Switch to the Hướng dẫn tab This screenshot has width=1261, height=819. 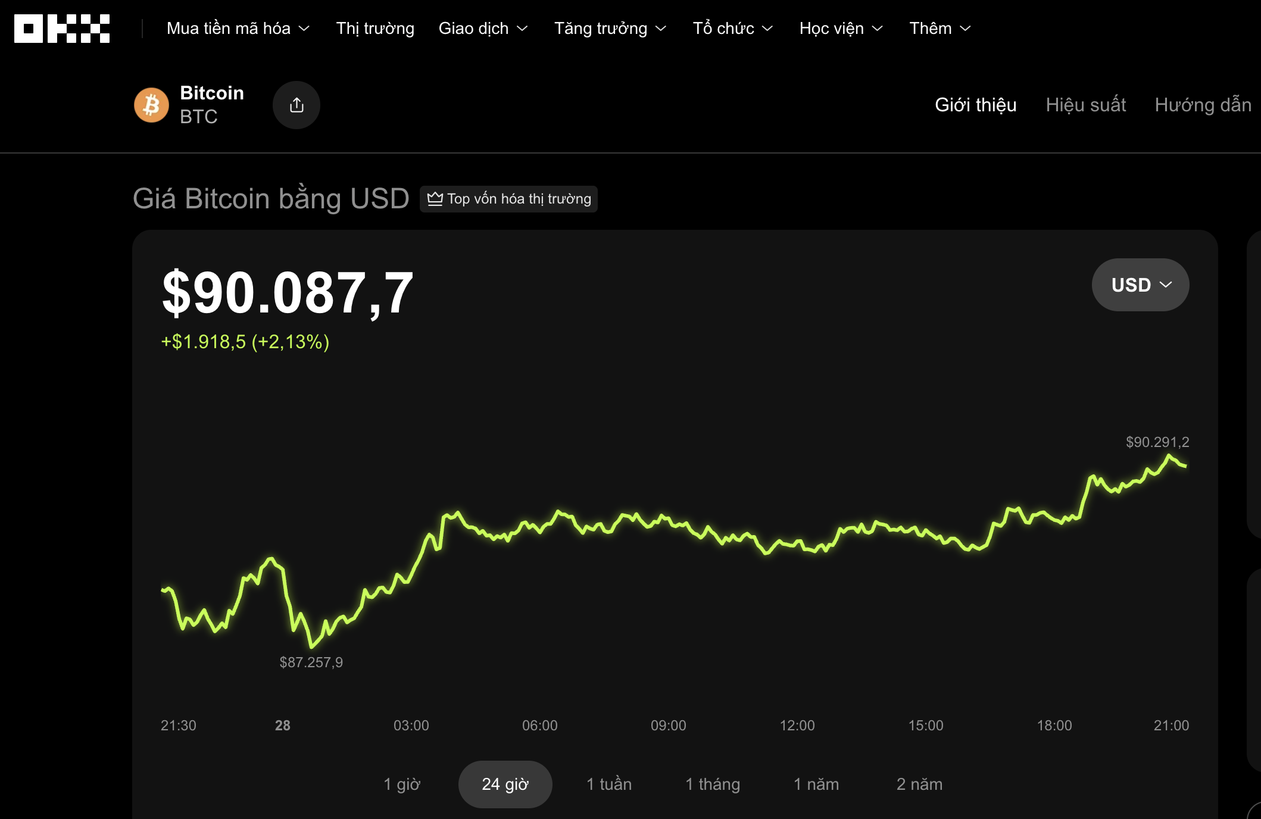pyautogui.click(x=1203, y=105)
